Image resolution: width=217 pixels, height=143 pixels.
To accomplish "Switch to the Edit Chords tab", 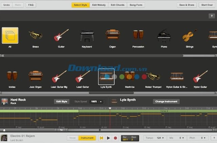I will [118, 5].
